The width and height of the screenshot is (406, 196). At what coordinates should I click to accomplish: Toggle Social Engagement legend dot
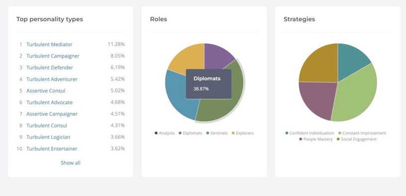338,139
